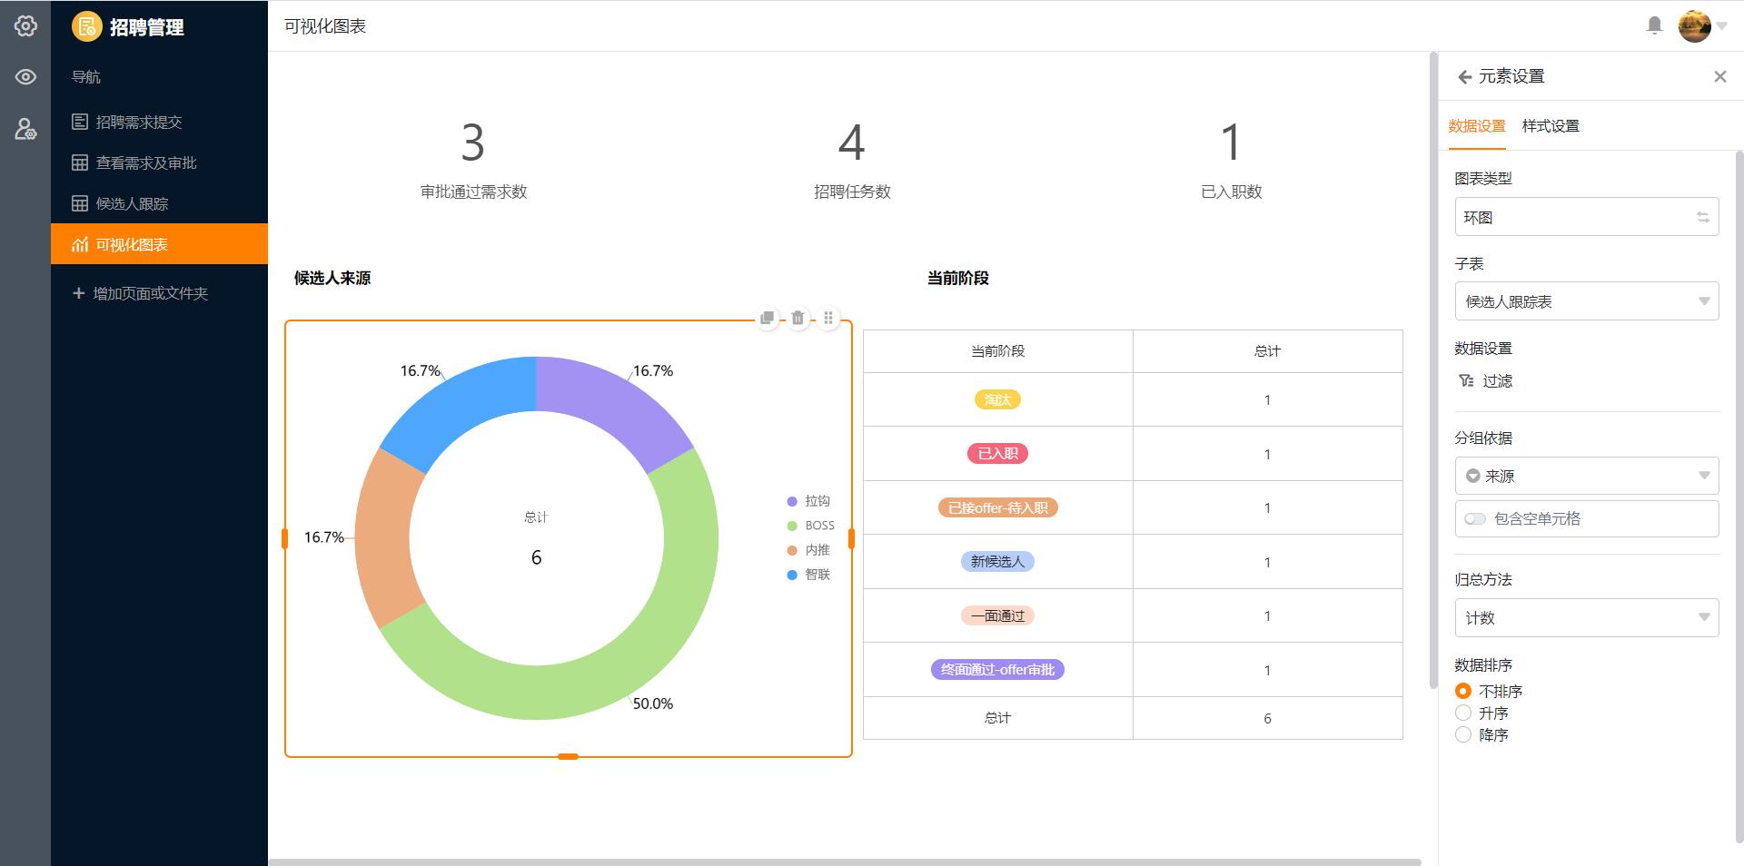Select the 降序 sorting option
Viewport: 1744px width, 866px height.
pyautogui.click(x=1463, y=734)
